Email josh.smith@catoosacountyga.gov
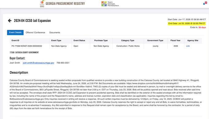 (38, 63)
